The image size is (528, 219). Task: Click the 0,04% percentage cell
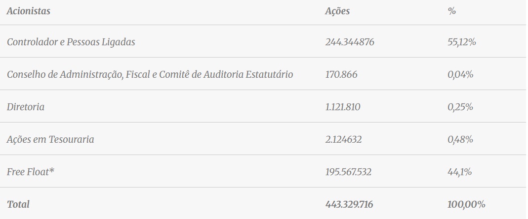(460, 74)
